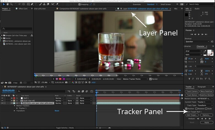Viewport: 215px width, 130px height.
Task: Click the eyedropper in Character panel
Action: tap(205, 51)
